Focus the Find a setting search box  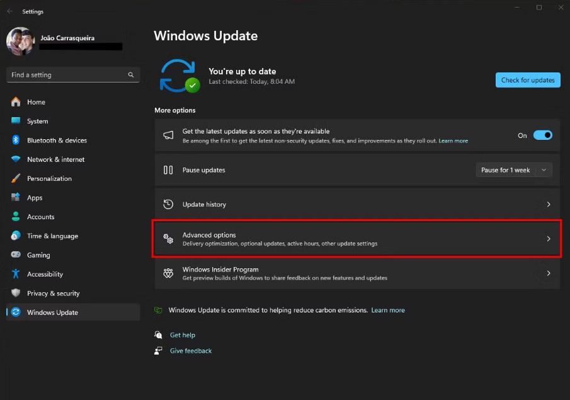(73, 75)
